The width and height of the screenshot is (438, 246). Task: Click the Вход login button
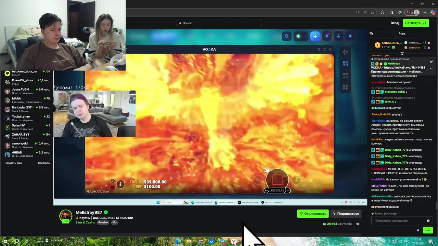pyautogui.click(x=395, y=23)
